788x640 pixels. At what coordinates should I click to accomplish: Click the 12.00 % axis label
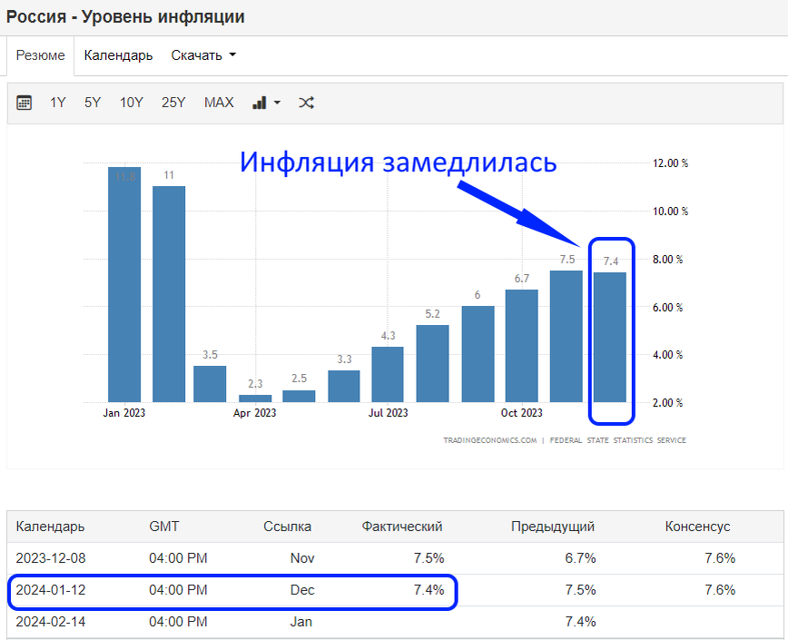pyautogui.click(x=670, y=162)
